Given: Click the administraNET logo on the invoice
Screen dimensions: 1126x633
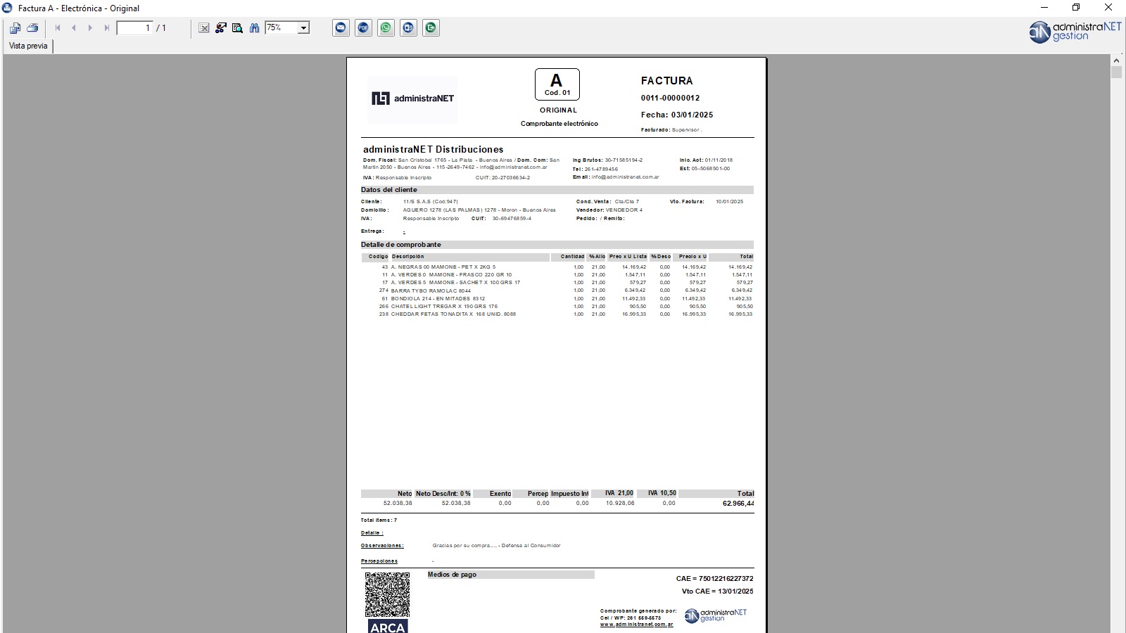Looking at the screenshot, I should pyautogui.click(x=412, y=98).
